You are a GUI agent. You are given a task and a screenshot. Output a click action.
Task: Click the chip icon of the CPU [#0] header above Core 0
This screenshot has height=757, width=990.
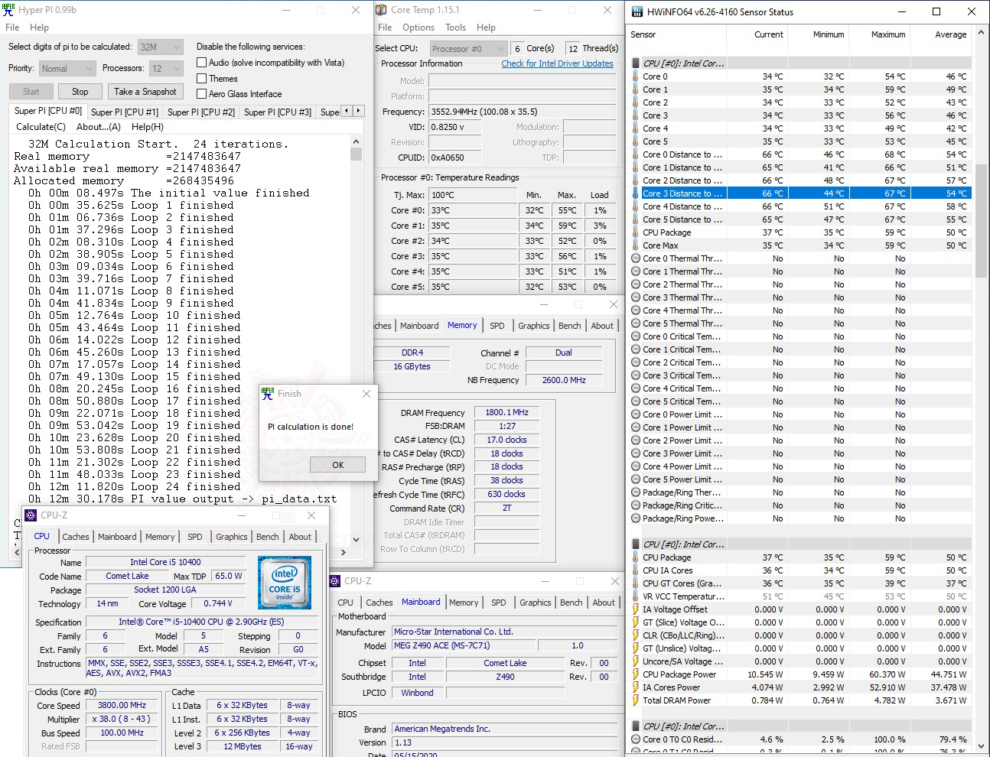point(636,63)
